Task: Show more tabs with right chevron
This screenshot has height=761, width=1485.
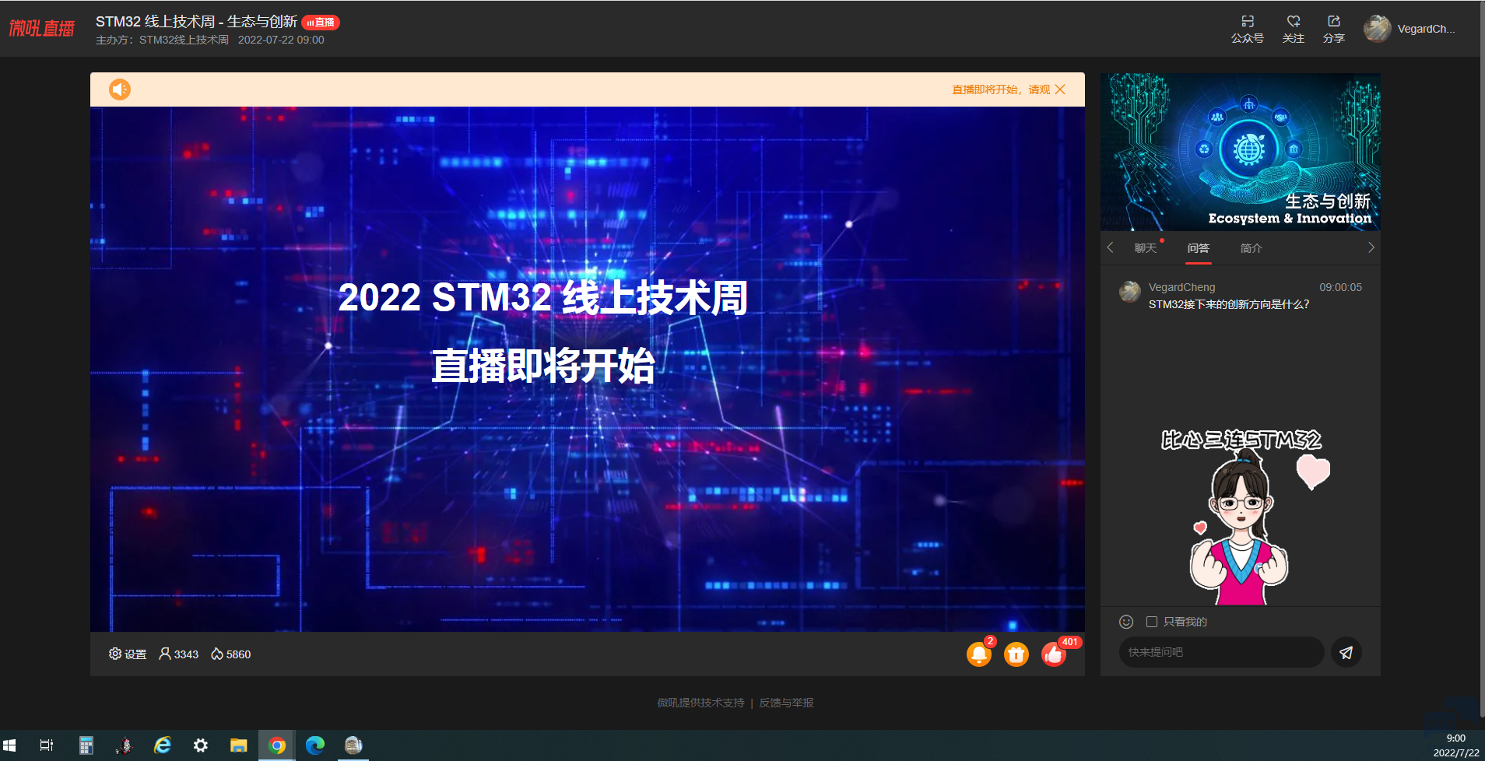Action: (x=1371, y=247)
